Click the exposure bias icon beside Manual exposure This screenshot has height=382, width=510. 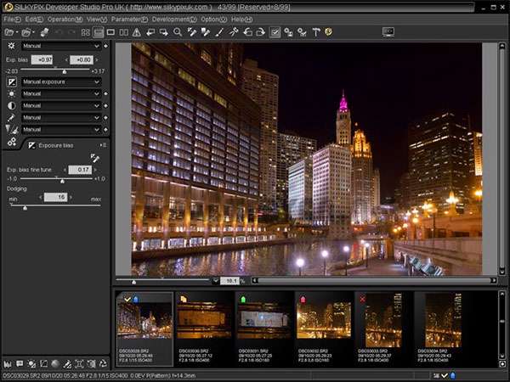pyautogui.click(x=12, y=81)
